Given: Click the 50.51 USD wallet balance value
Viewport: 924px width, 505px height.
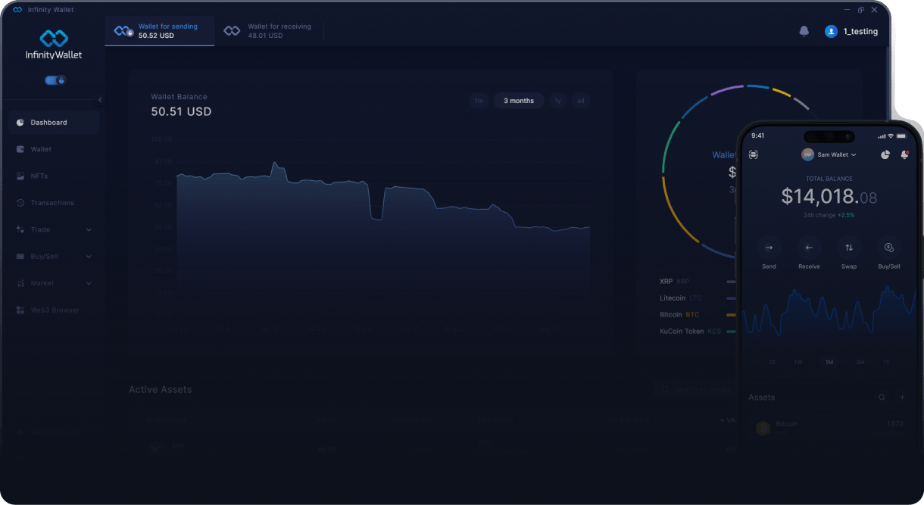Looking at the screenshot, I should (182, 112).
